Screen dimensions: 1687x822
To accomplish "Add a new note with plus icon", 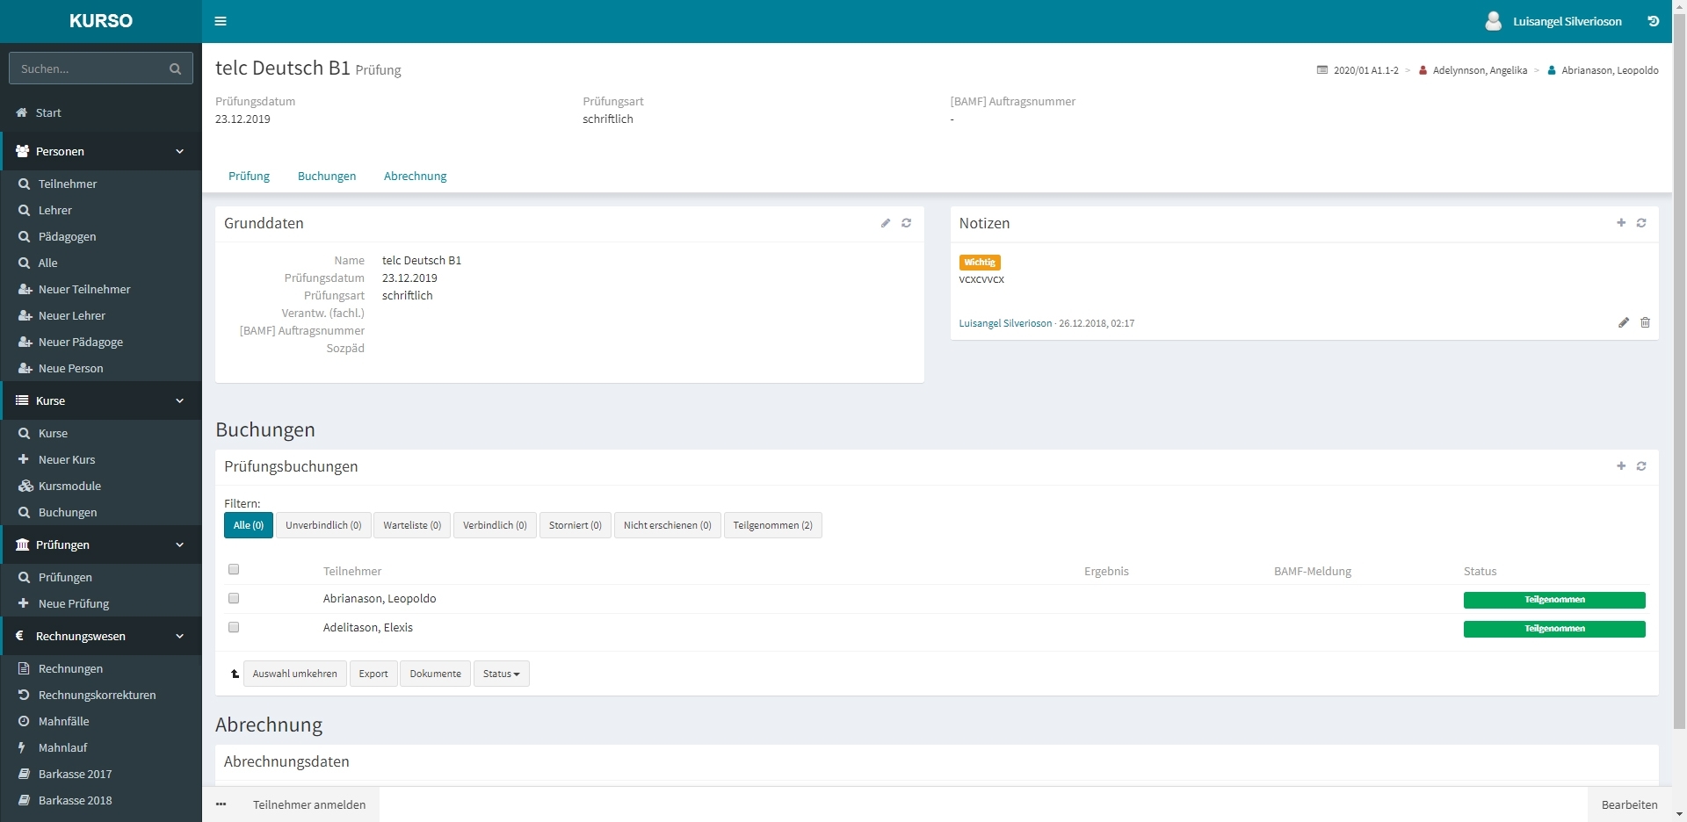I will tap(1621, 223).
